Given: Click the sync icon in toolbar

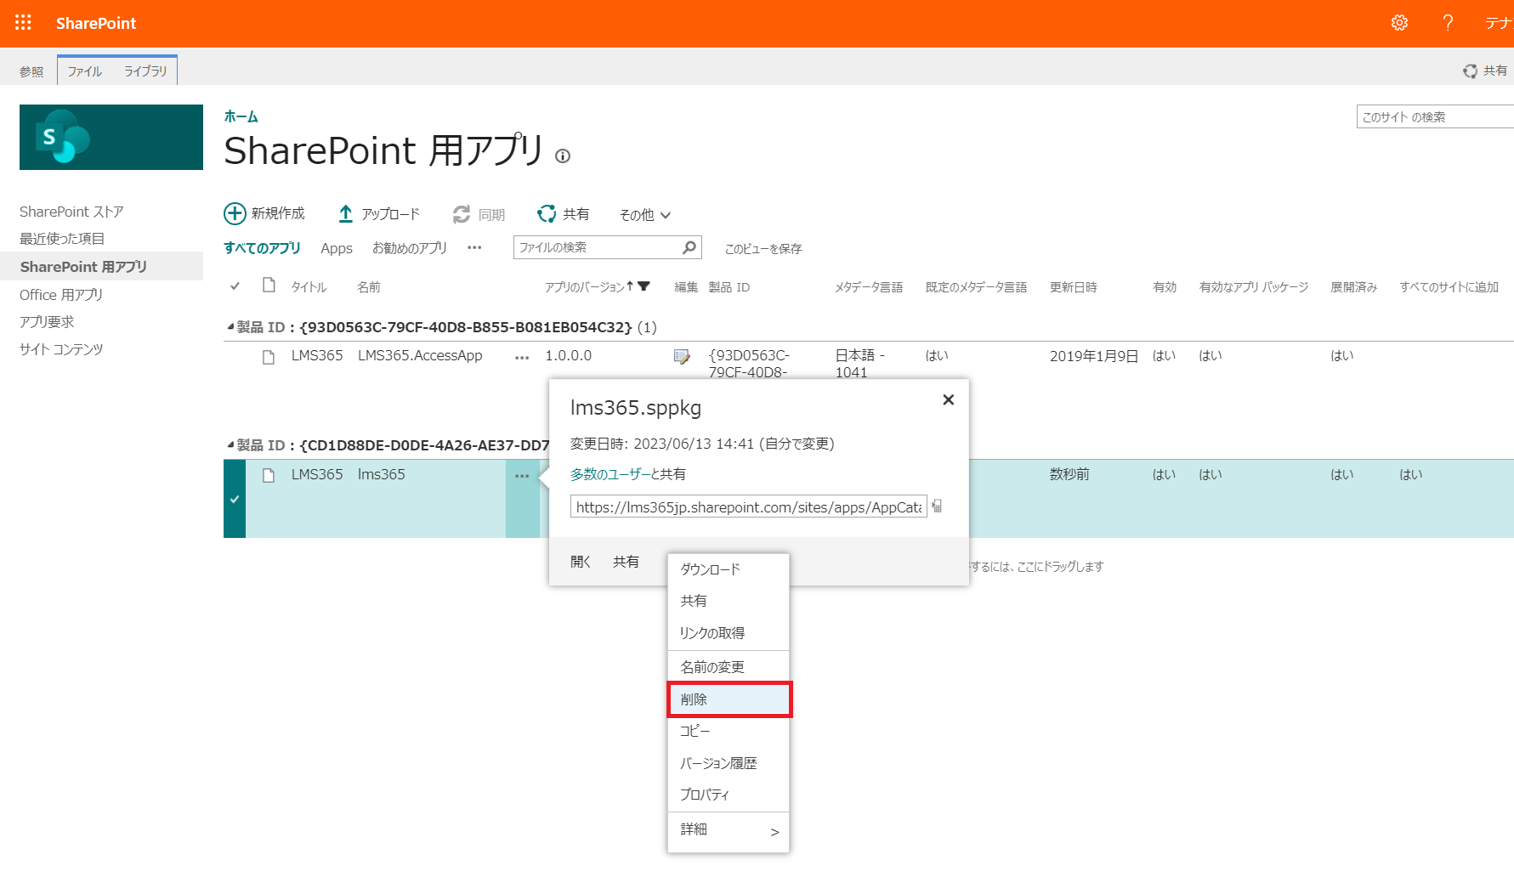Looking at the screenshot, I should (462, 214).
